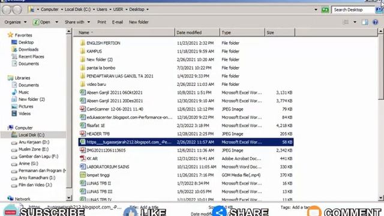The image size is (384, 216).
Task: Select Arsy Ramadhani (I:) drive
Action: click(37, 178)
